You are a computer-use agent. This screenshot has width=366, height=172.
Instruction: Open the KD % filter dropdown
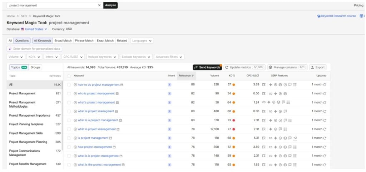click(35, 57)
